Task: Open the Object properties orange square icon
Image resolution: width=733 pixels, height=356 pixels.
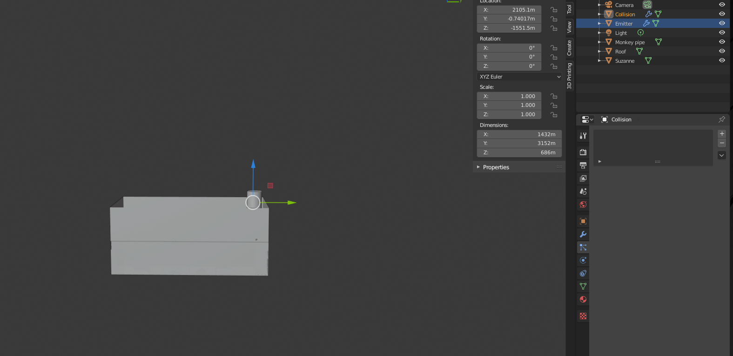Action: 583,221
